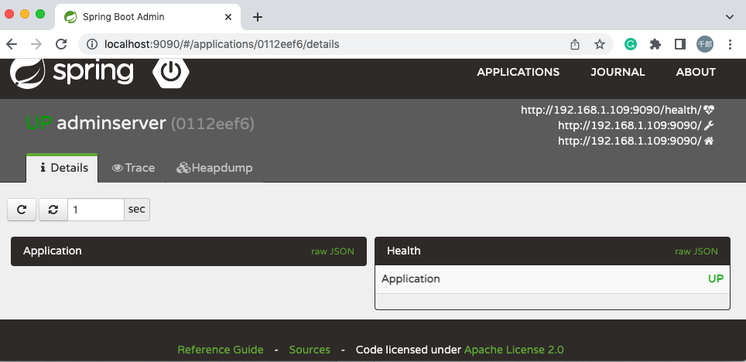The width and height of the screenshot is (746, 362).
Task: Click the application id (0112eef6)
Action: pos(212,124)
